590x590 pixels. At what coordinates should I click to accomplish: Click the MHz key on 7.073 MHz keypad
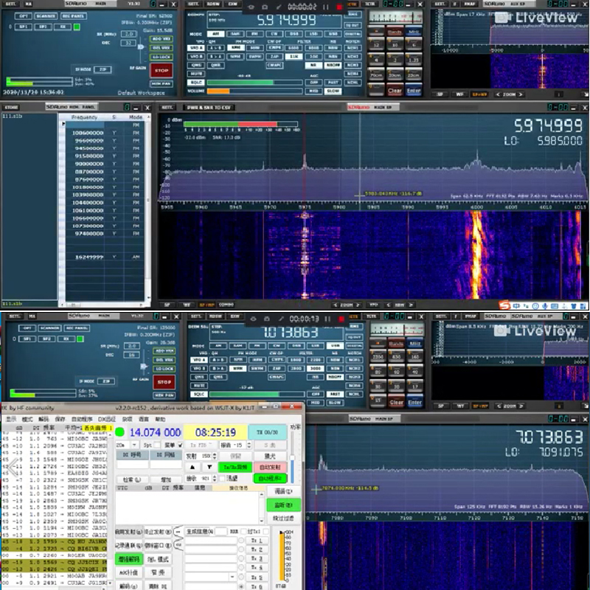pos(414,344)
